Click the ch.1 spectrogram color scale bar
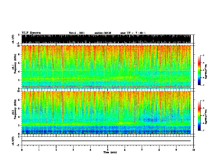 199,70
